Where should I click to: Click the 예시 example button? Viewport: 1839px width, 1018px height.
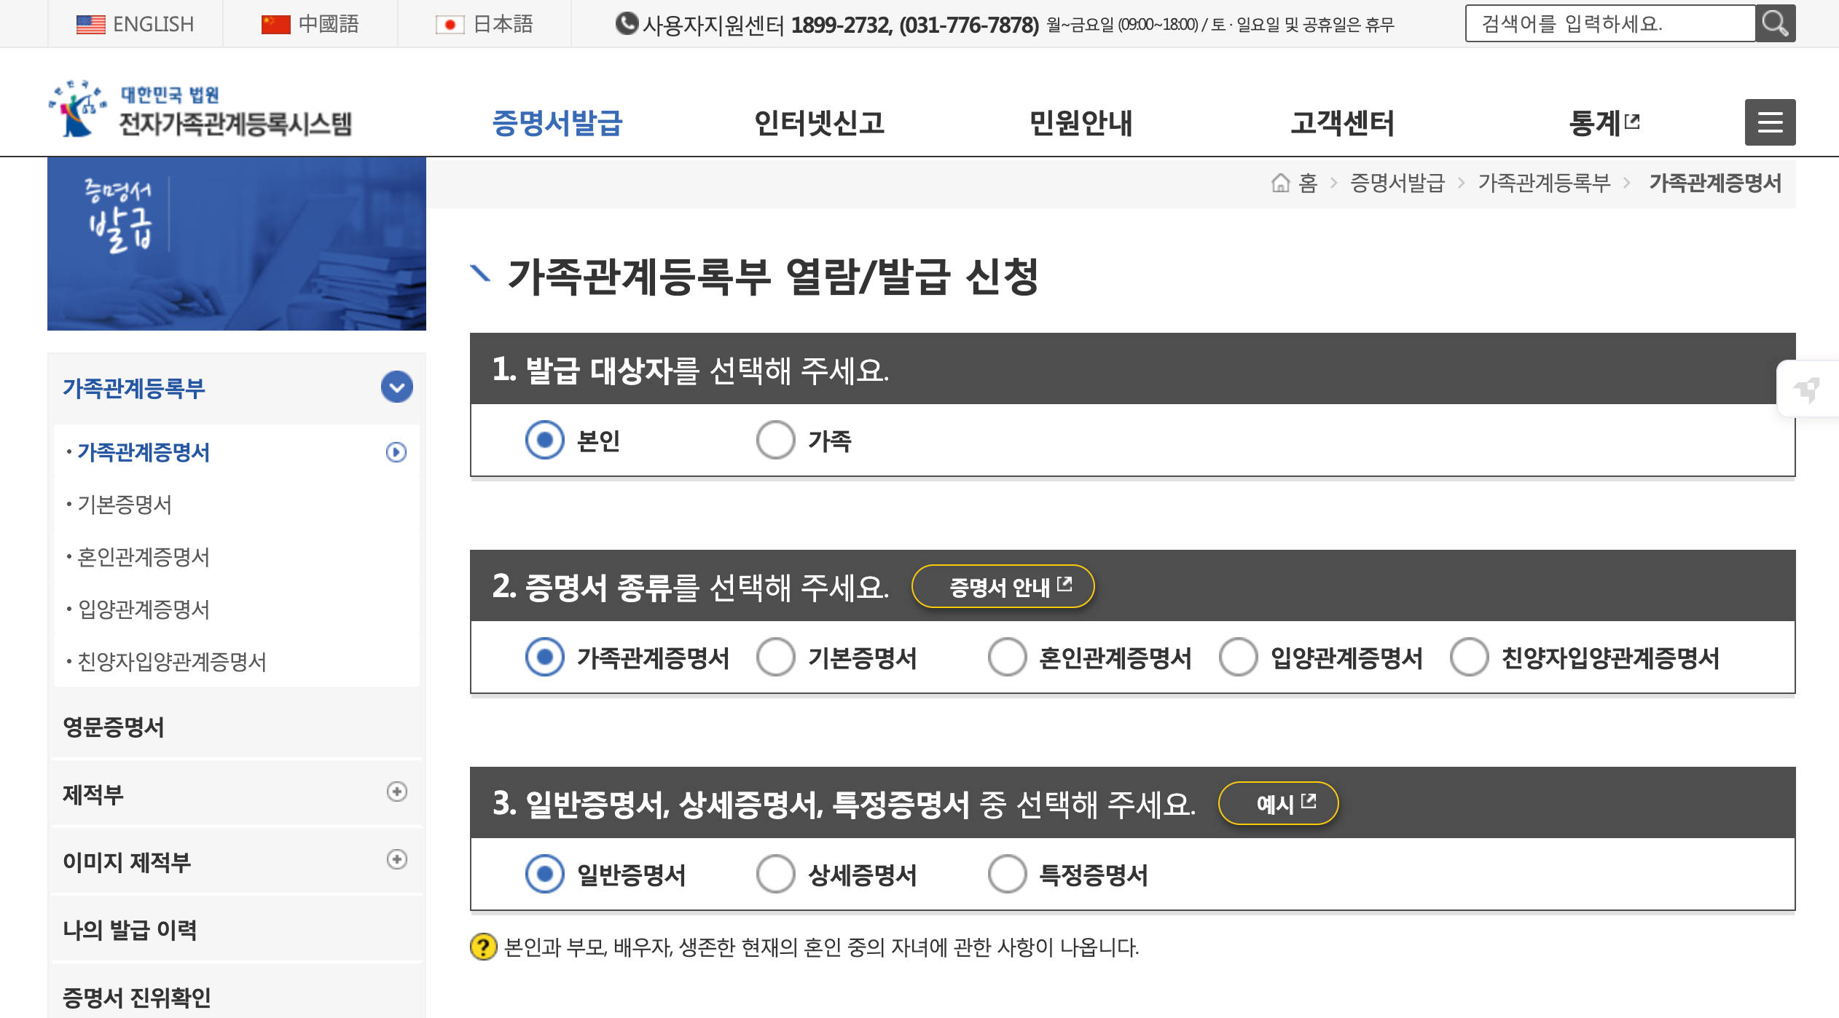1278,803
